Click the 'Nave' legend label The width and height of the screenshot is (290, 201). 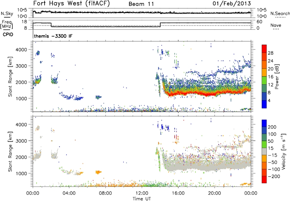point(276,25)
